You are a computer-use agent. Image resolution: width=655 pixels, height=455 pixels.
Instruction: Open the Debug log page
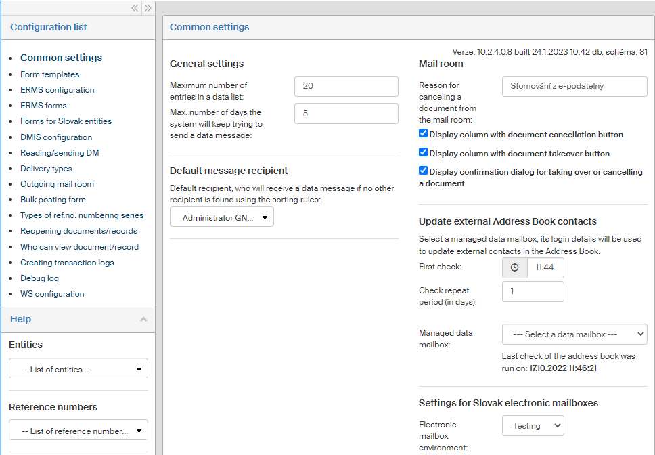click(x=39, y=278)
